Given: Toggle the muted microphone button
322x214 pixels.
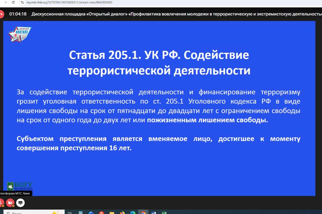Looking at the screenshot, I should 1,203.
